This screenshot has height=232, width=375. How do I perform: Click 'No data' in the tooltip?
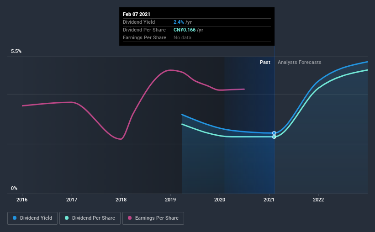pyautogui.click(x=183, y=37)
